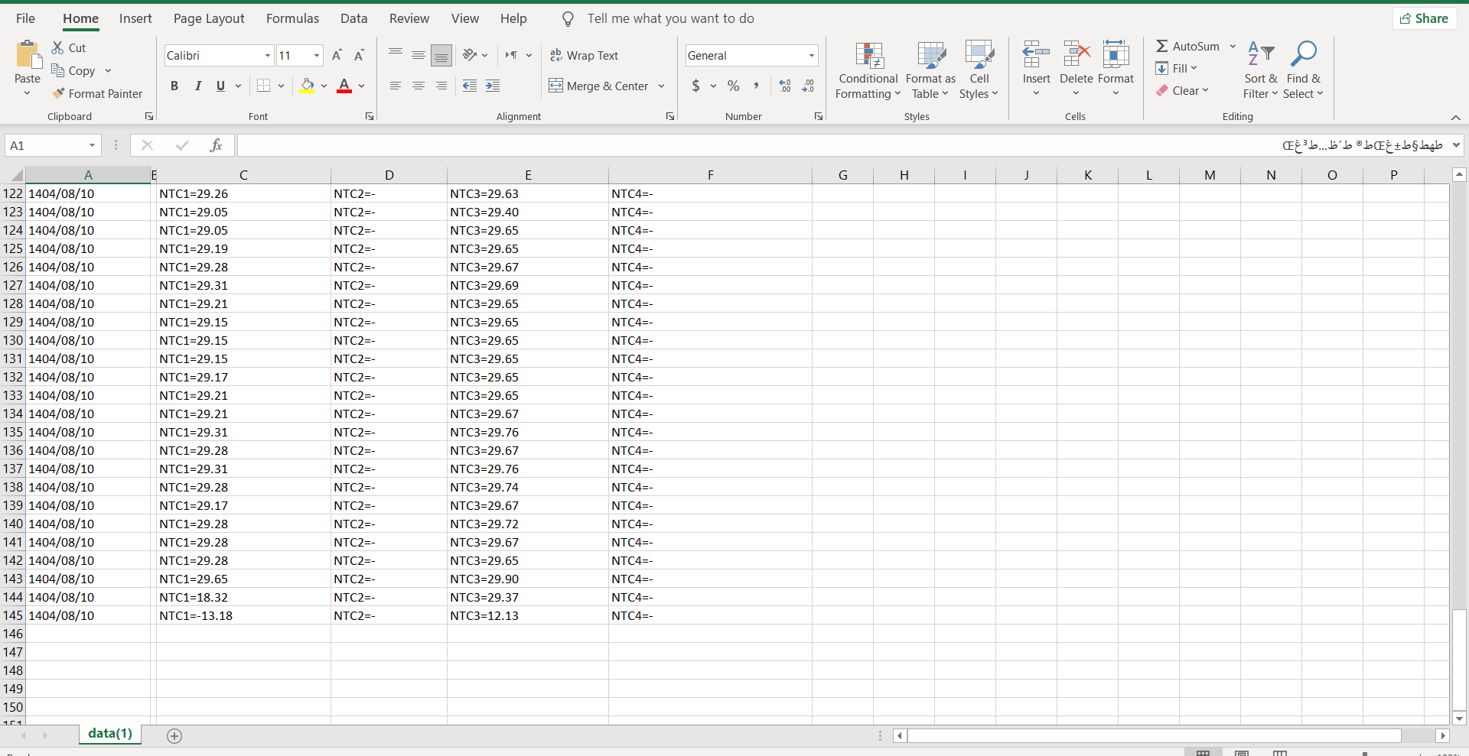Toggle Italic formatting
Image resolution: width=1469 pixels, height=756 pixels.
(197, 86)
